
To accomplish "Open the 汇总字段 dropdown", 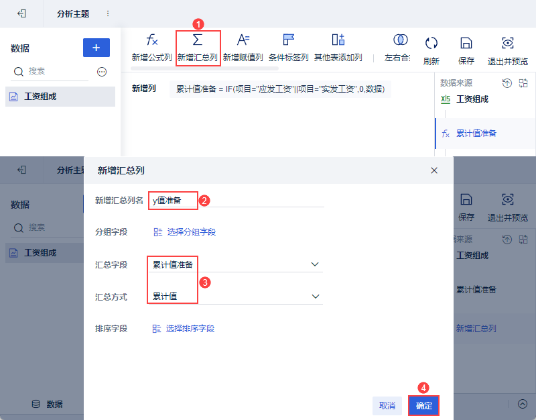I will (x=236, y=264).
